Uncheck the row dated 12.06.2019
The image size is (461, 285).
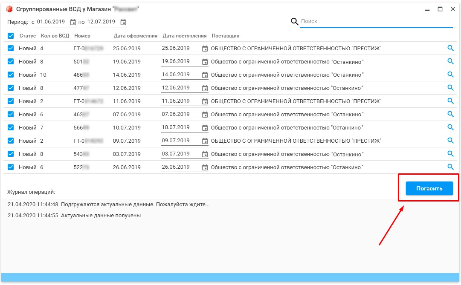(x=11, y=88)
